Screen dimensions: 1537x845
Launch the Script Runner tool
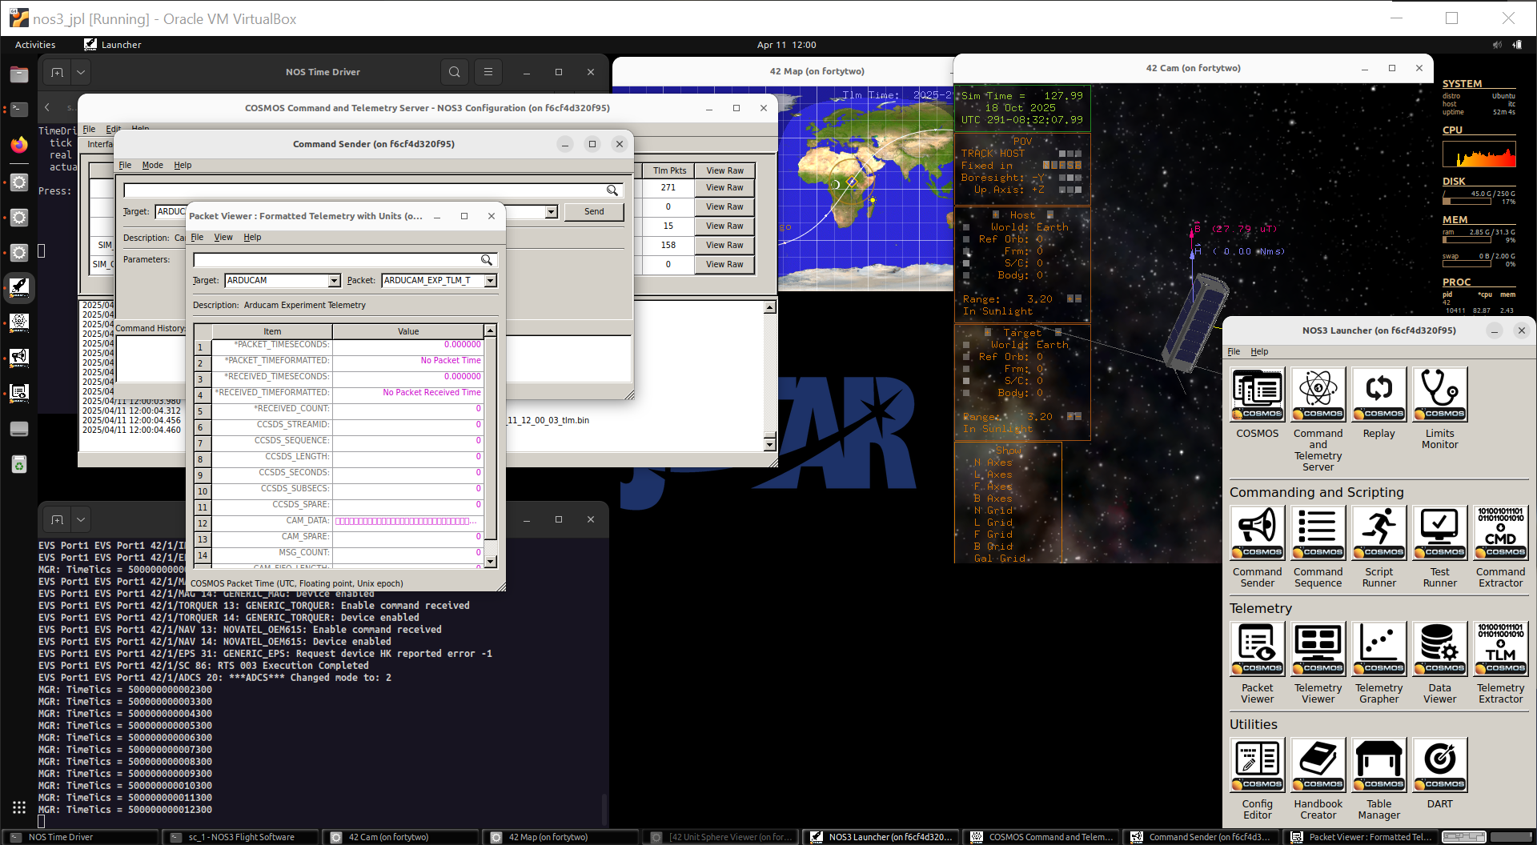(x=1379, y=533)
